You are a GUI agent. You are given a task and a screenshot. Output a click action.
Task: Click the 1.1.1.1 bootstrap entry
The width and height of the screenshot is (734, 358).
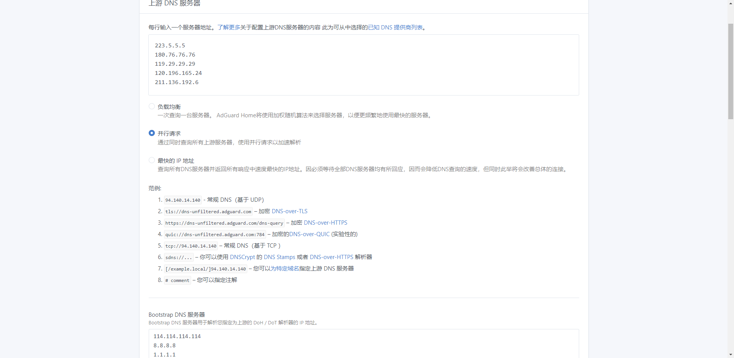point(164,355)
